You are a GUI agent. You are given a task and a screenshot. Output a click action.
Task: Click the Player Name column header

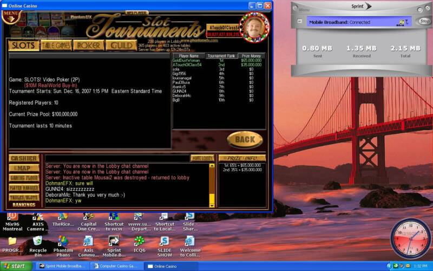tap(188, 56)
